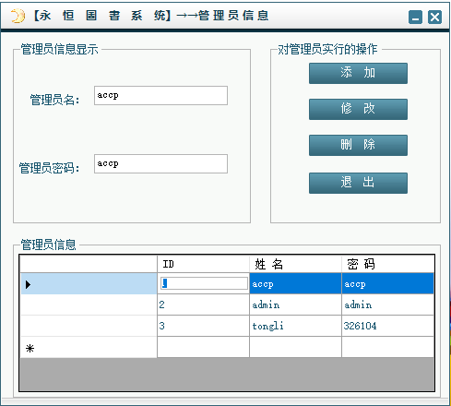Select the tongli name cell

click(x=295, y=326)
